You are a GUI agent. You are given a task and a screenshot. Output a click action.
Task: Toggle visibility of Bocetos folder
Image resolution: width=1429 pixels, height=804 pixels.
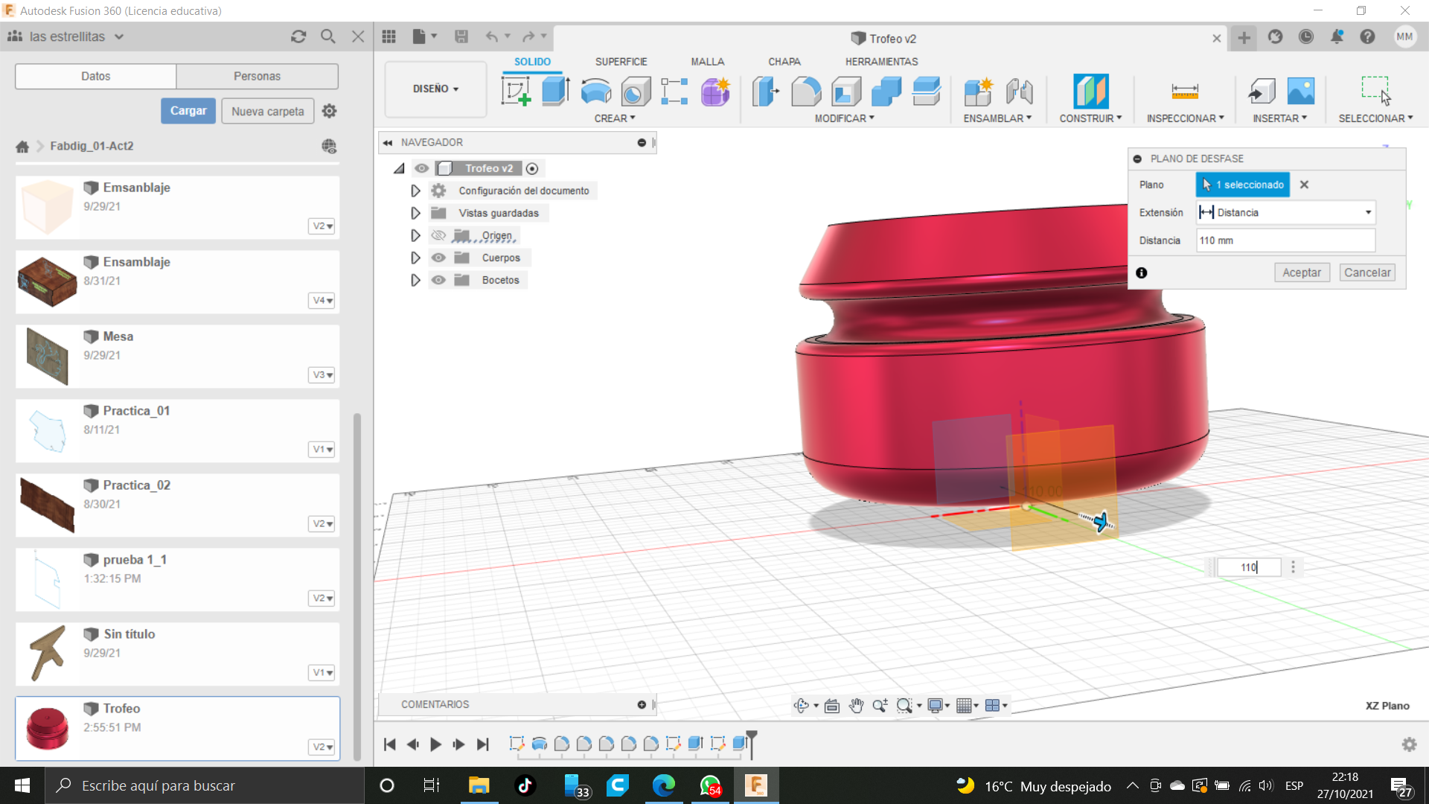tap(438, 280)
